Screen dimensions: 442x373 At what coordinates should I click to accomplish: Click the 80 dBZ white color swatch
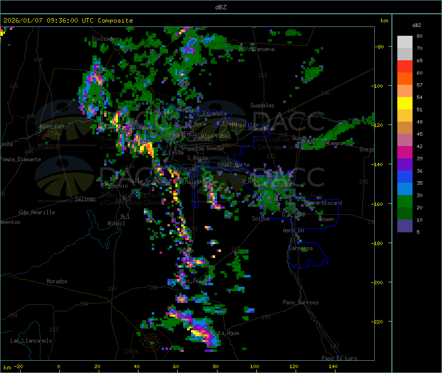click(x=405, y=42)
